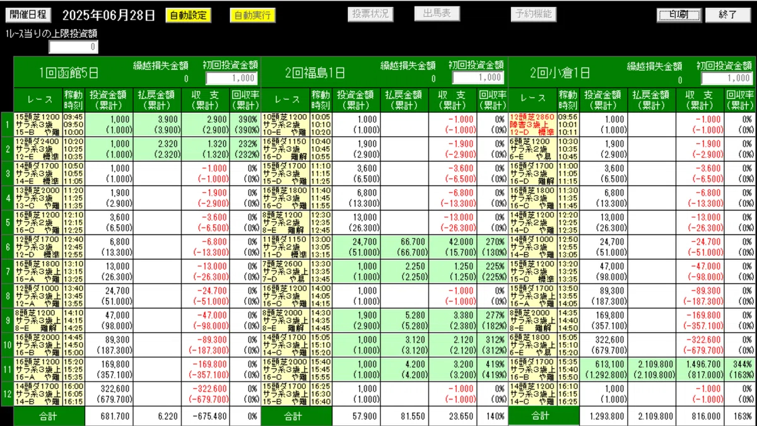Open the 投票状況 view
The width and height of the screenshot is (757, 426).
click(370, 14)
